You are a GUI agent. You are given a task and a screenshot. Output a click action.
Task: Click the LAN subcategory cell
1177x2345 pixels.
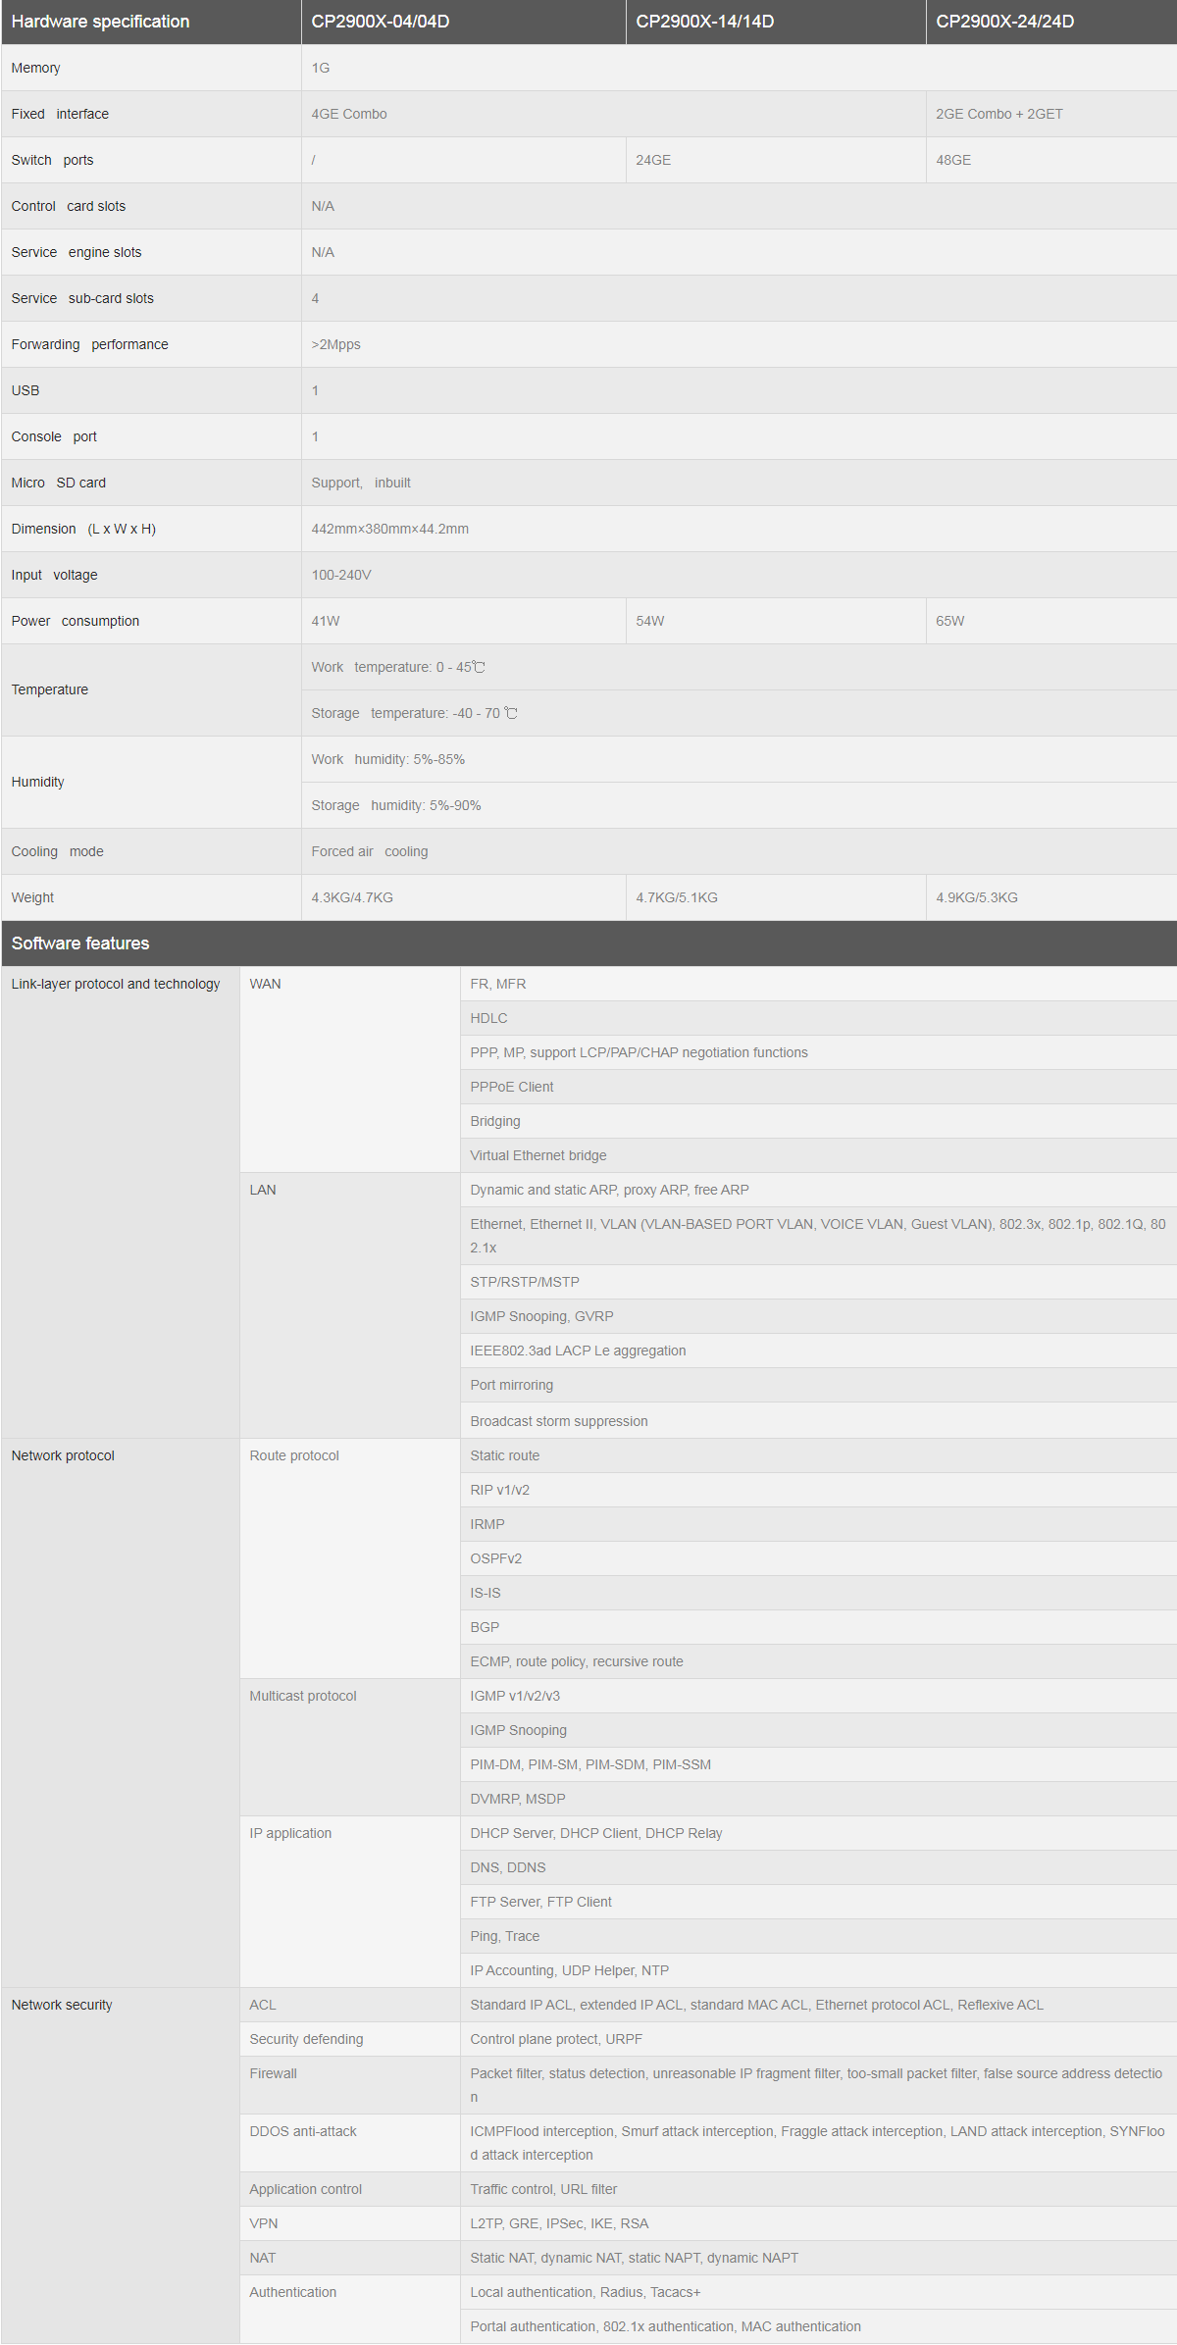pyautogui.click(x=350, y=1305)
